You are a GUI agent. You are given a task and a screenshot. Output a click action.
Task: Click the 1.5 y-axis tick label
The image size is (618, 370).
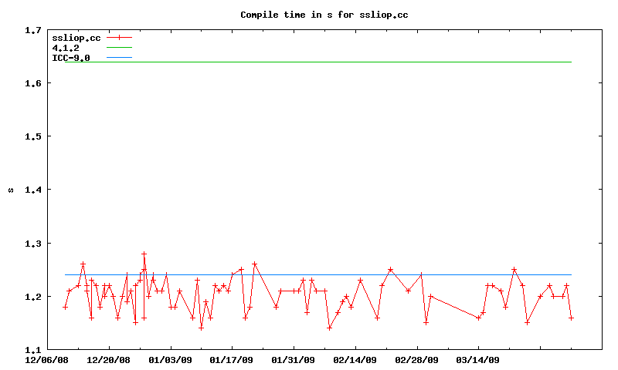click(x=33, y=136)
